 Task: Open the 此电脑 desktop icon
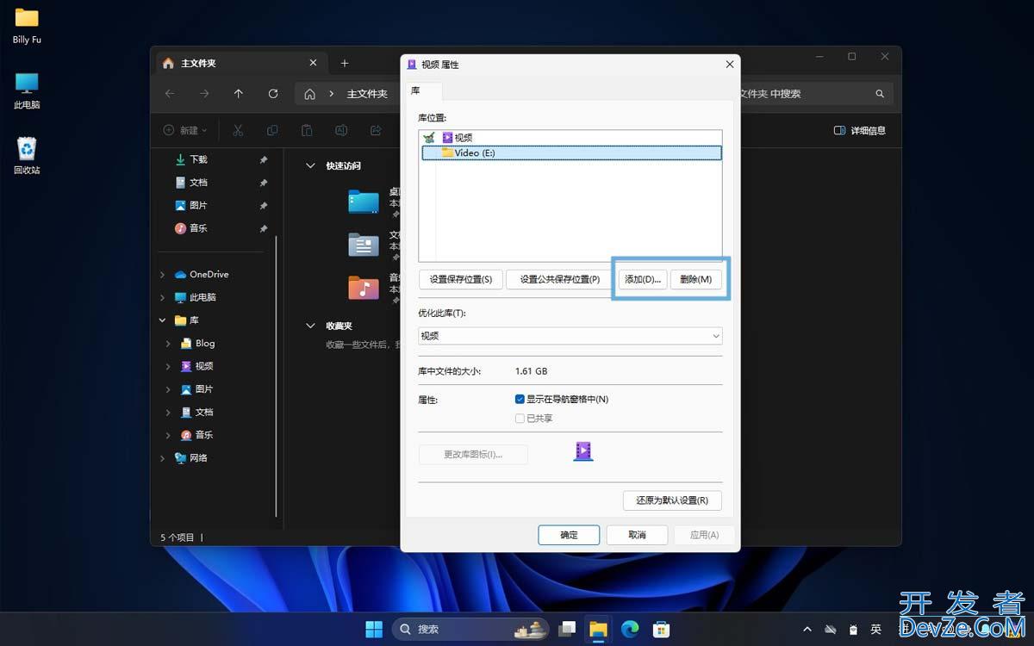coord(27,90)
